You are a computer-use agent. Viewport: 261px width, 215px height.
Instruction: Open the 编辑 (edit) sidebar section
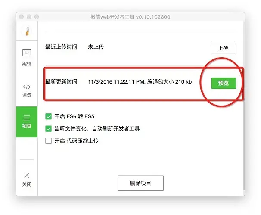[x=27, y=57]
